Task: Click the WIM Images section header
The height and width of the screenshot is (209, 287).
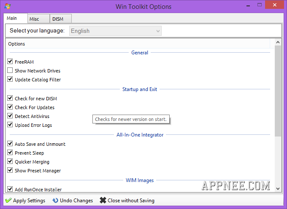Action: tap(140, 180)
